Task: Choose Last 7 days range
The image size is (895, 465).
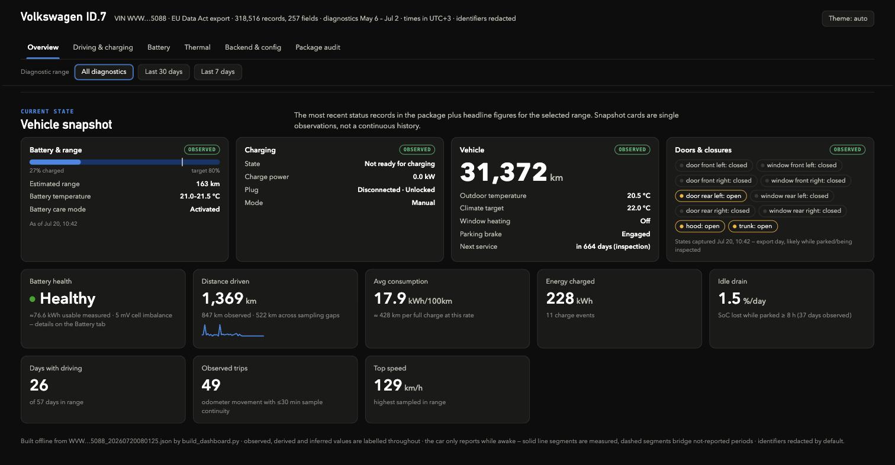Action: click(x=218, y=72)
